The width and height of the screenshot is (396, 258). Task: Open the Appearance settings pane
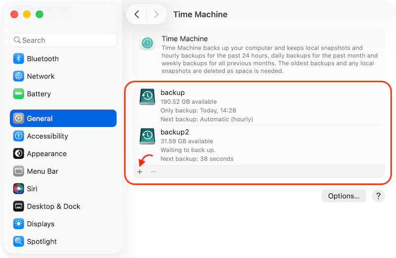coord(63,153)
